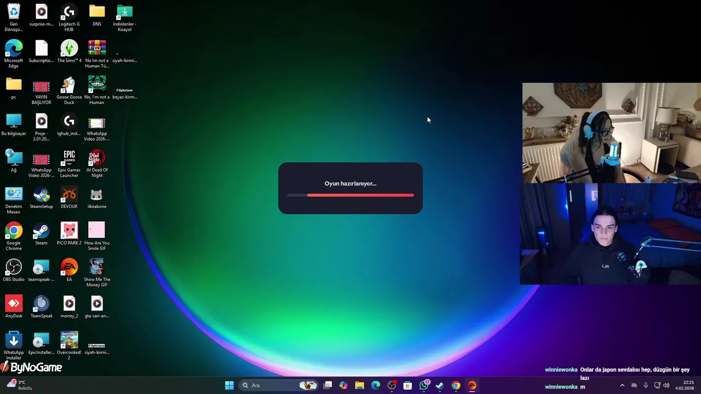Image resolution: width=701 pixels, height=394 pixels.
Task: Open İndirilenler - Kısayol folder shortcut
Action: click(x=125, y=18)
